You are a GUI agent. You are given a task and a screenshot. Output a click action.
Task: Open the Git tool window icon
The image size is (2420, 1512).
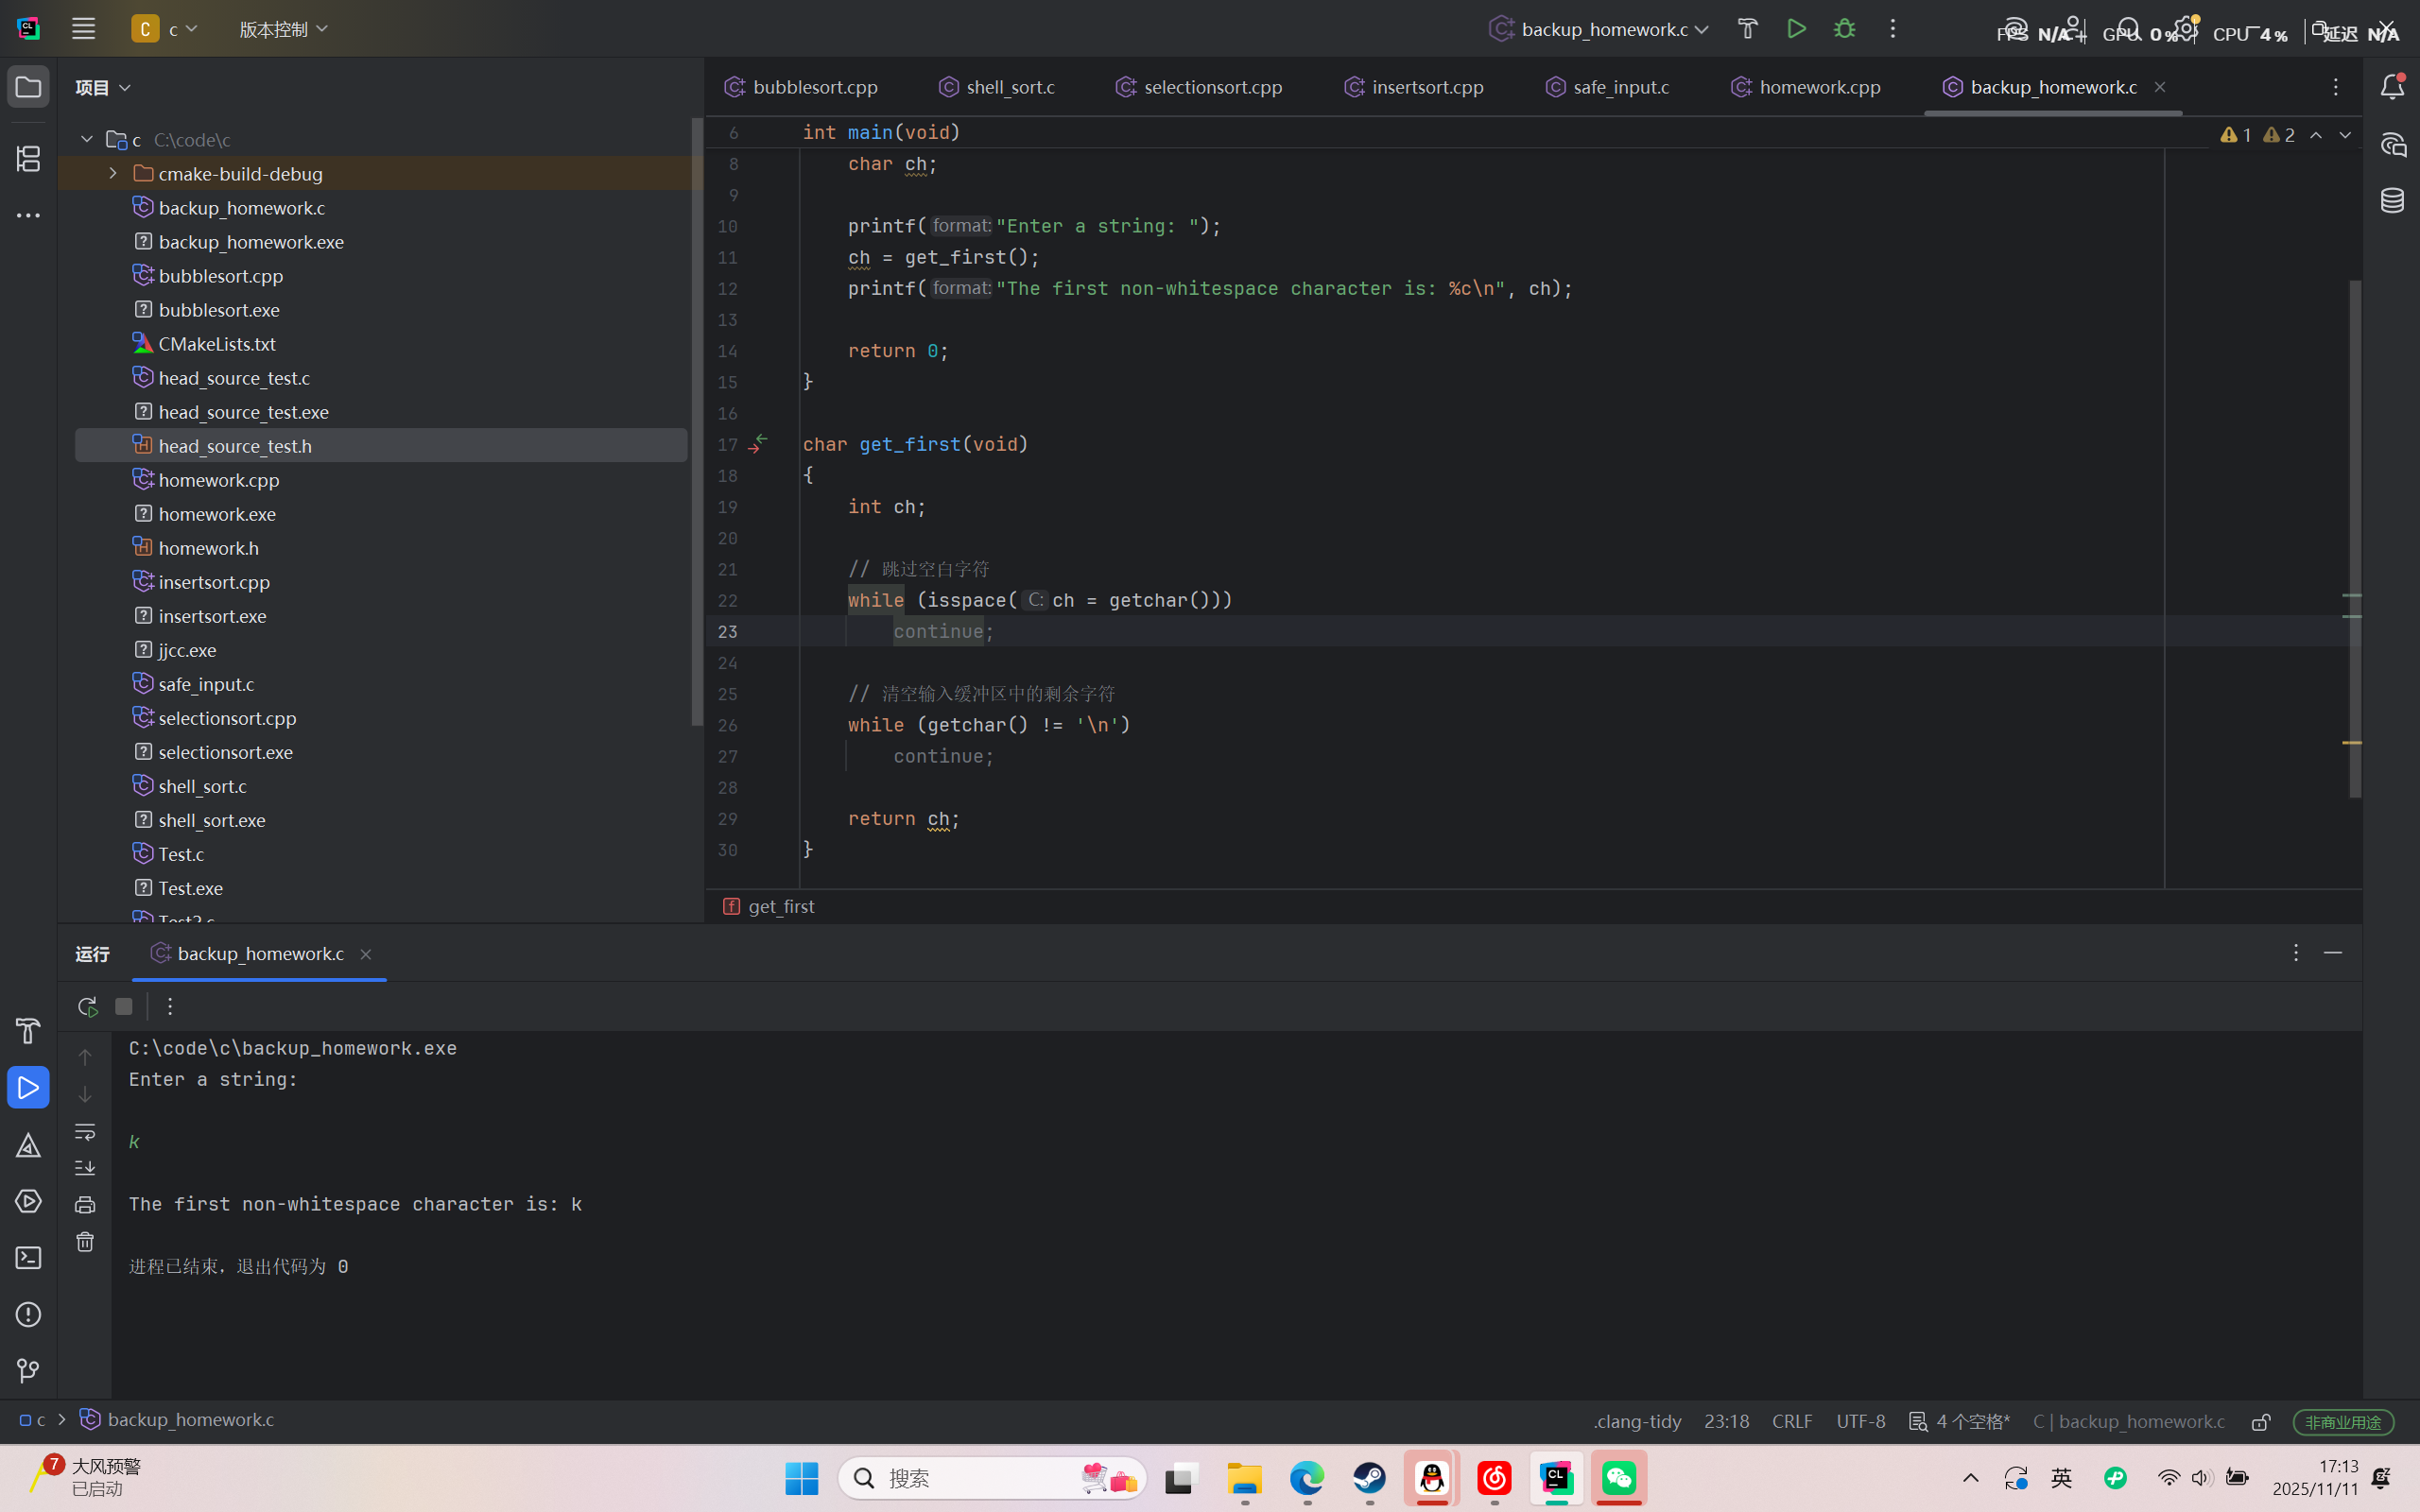coord(28,1371)
